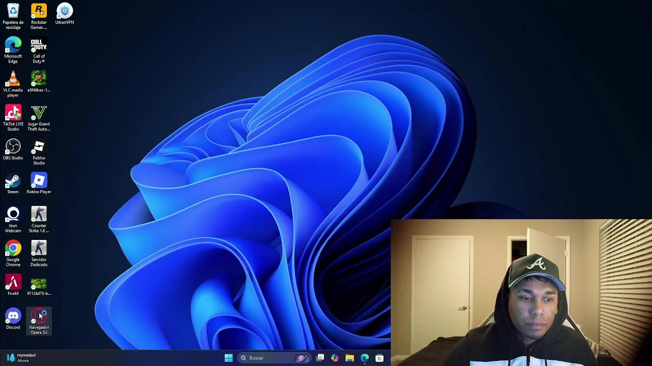Viewport: 652px width, 366px height.
Task: Open Microsoft Store from the taskbar
Action: coord(379,358)
